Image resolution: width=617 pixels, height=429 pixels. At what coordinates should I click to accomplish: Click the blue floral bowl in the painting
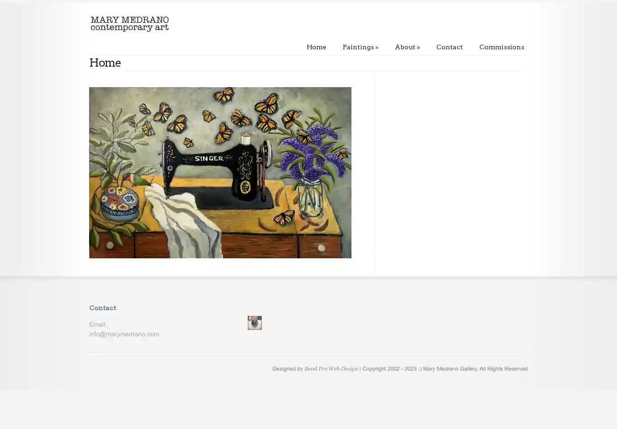119,204
